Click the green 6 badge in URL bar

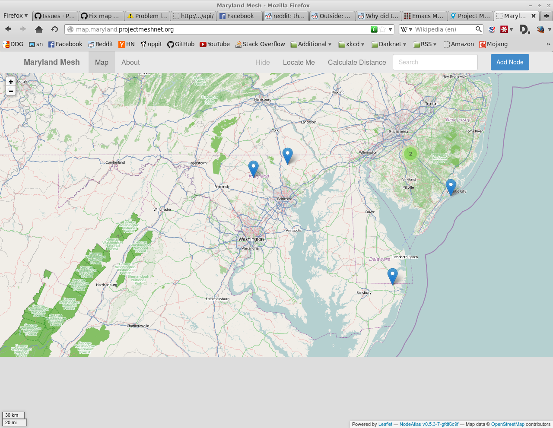(374, 29)
